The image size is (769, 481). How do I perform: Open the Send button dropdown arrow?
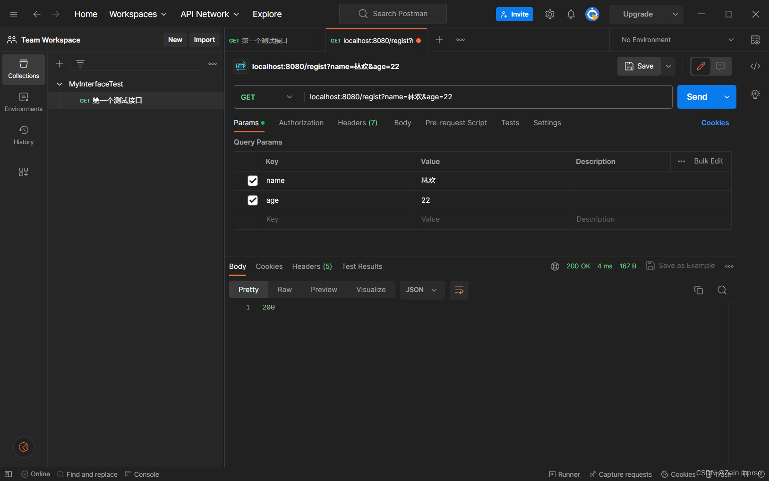pos(727,97)
